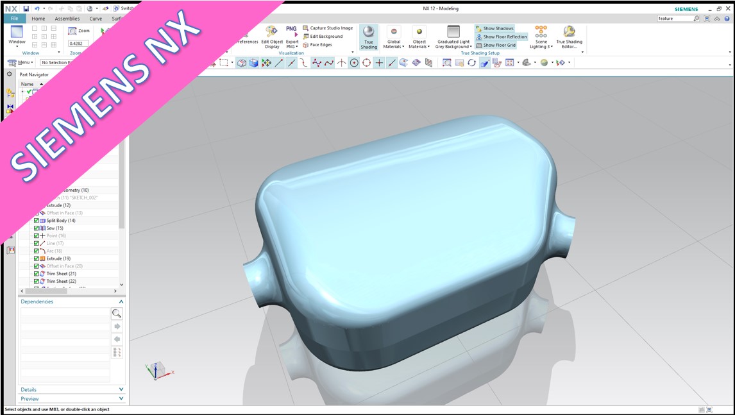The image size is (735, 415).
Task: Click the zoom scale value field
Action: (78, 44)
